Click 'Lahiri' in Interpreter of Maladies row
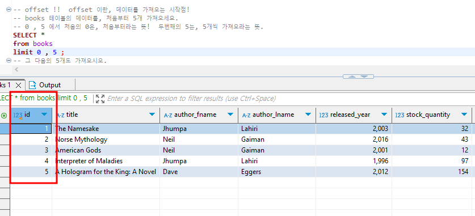 pyautogui.click(x=277, y=161)
